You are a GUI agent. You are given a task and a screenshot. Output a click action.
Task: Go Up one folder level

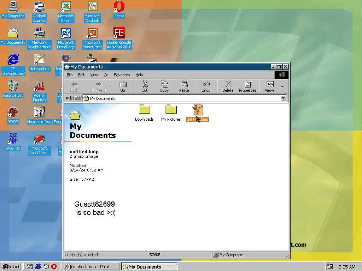123,86
